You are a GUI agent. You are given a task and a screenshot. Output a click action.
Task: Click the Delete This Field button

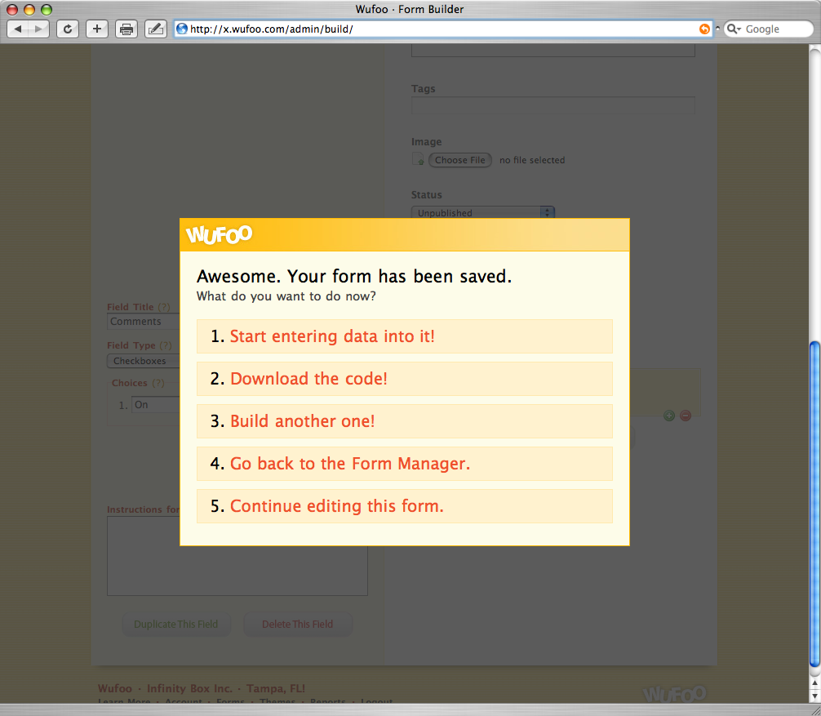(x=297, y=624)
